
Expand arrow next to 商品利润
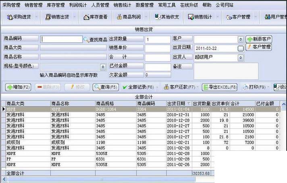point(146,17)
